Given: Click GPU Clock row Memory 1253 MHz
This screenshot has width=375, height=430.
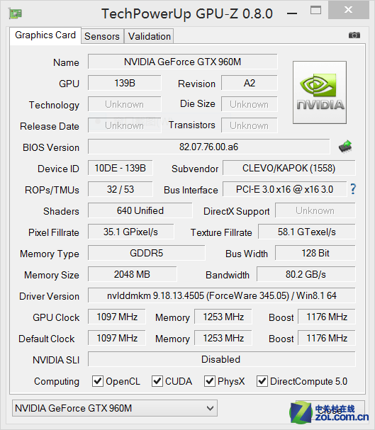Looking at the screenshot, I should (x=223, y=317).
